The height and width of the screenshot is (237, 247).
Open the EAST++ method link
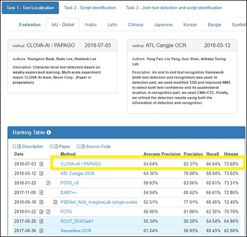[69, 192]
